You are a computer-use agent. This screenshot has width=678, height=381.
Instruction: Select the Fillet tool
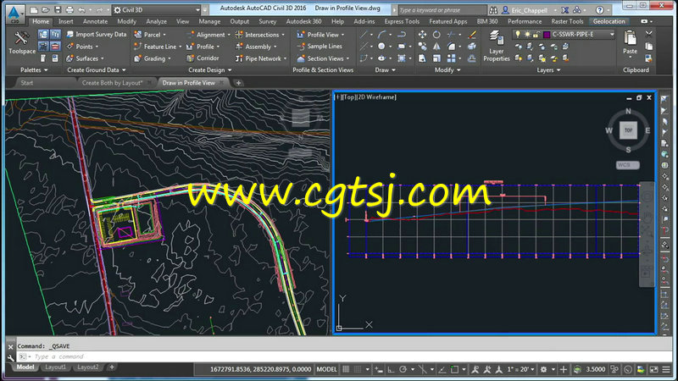click(x=451, y=47)
